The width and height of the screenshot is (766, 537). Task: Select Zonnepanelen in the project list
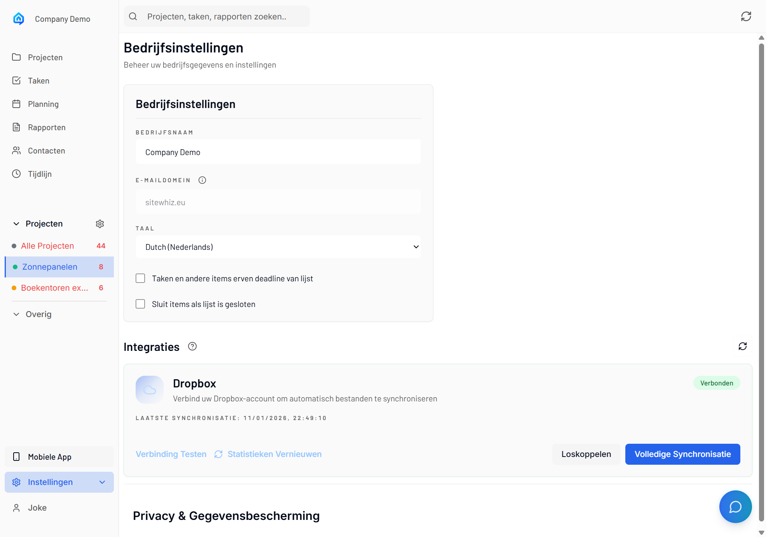pos(49,267)
